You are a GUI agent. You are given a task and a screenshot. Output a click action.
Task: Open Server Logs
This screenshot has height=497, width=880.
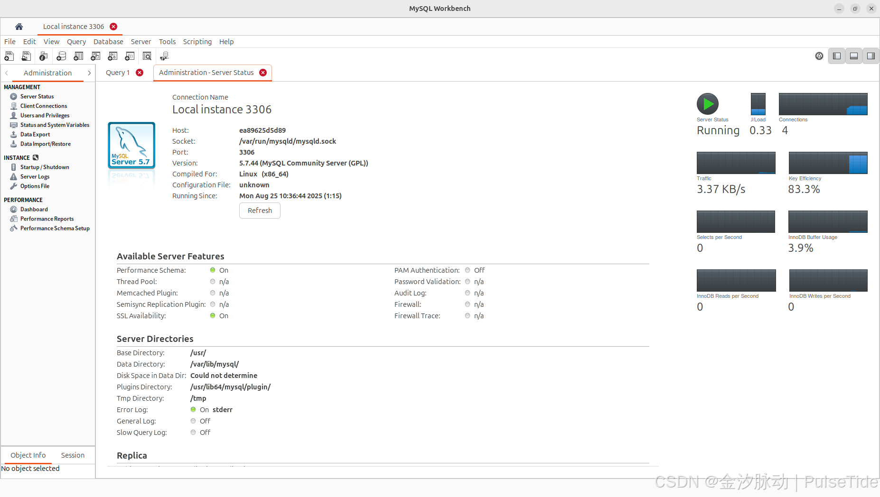click(35, 176)
